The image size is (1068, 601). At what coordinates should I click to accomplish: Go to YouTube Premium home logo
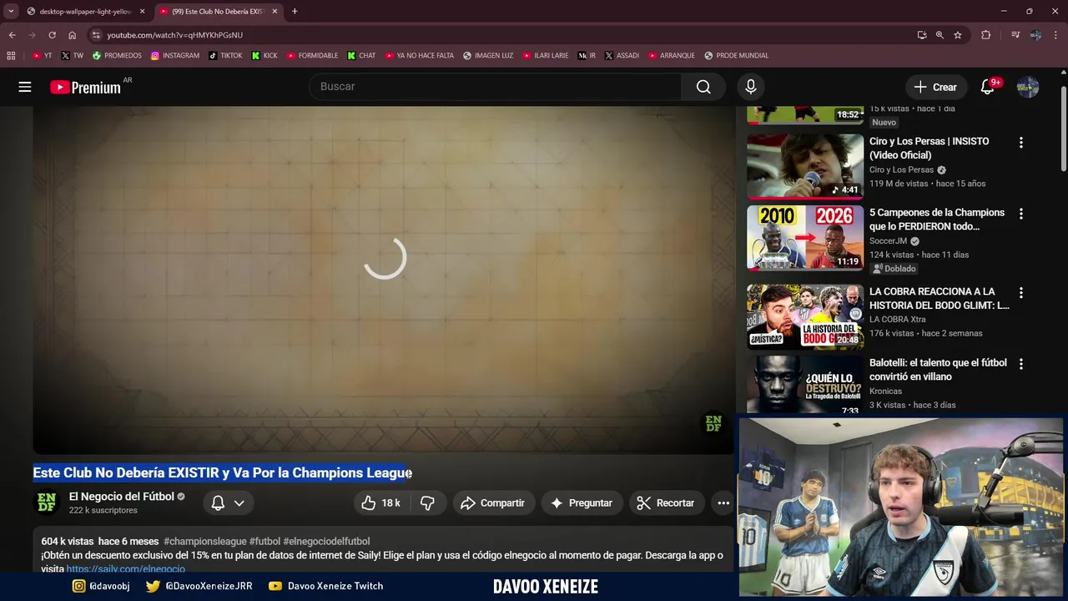click(85, 87)
